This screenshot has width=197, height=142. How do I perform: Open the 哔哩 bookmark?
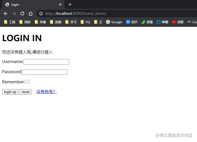point(162,22)
